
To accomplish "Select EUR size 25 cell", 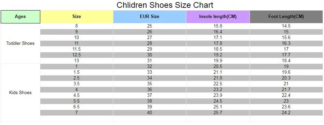I will (150, 26).
